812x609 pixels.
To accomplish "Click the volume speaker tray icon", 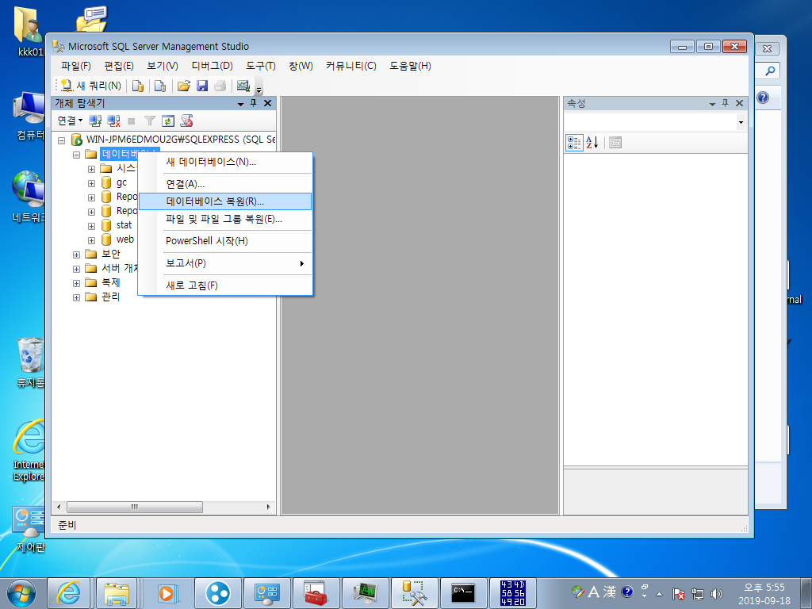I will (x=717, y=593).
